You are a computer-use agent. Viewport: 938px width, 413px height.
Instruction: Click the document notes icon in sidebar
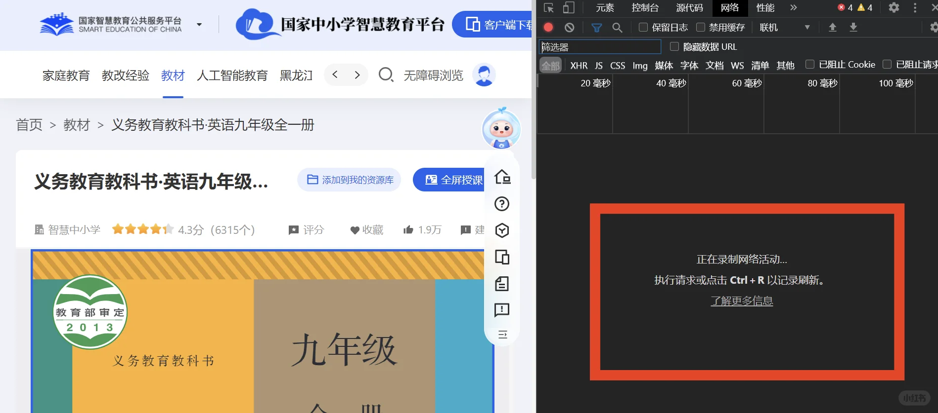coord(502,284)
